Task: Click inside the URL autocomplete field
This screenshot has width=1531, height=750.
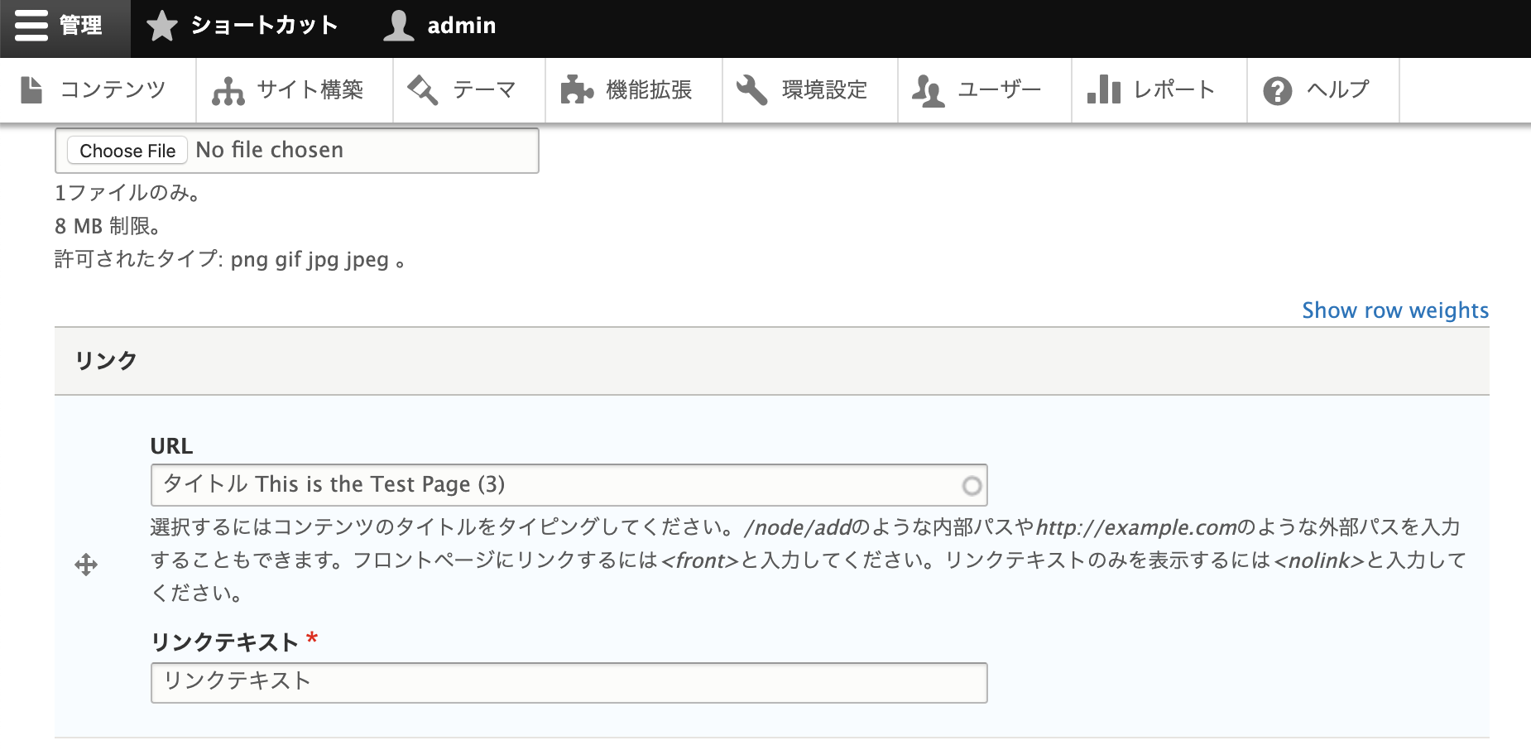Action: [568, 484]
